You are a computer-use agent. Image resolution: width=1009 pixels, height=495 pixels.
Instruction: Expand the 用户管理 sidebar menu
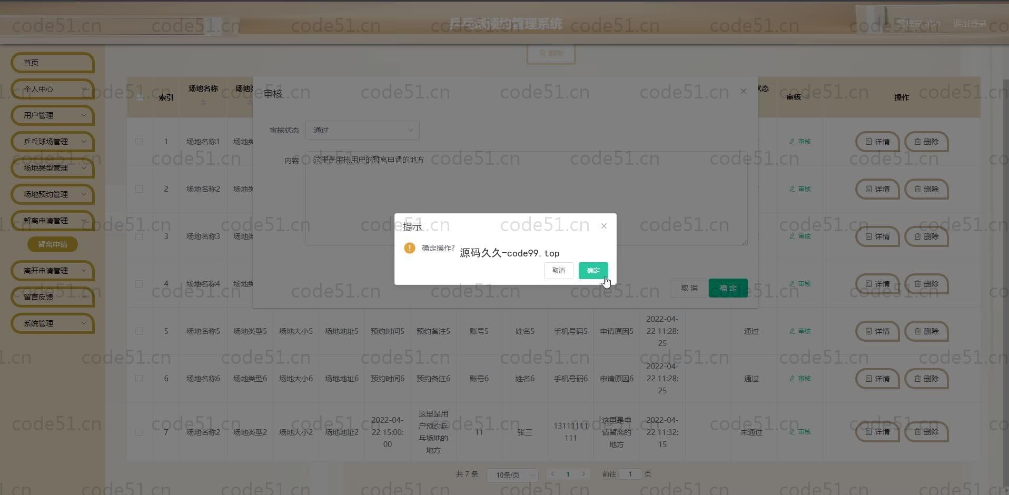tap(52, 115)
